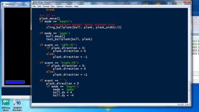Open the VPN Proxy Master desktop shortcut

6,105
